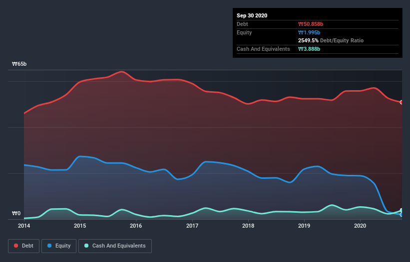Click the ₩1.995b equity value
The height and width of the screenshot is (262, 410).
pos(309,32)
